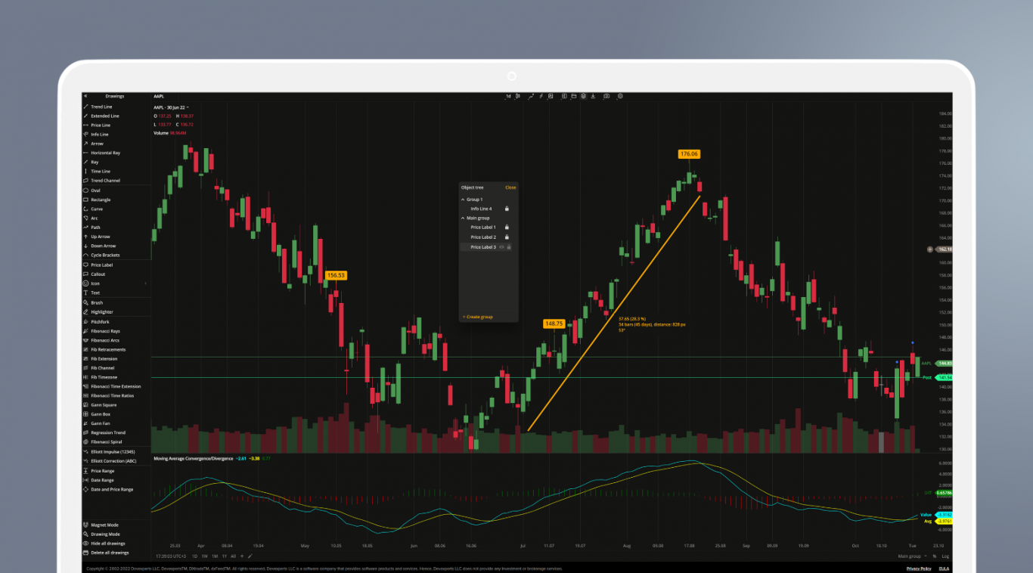Screen dimensions: 1033x573
Task: Choose the Fib Retracements tool
Action: (x=108, y=349)
